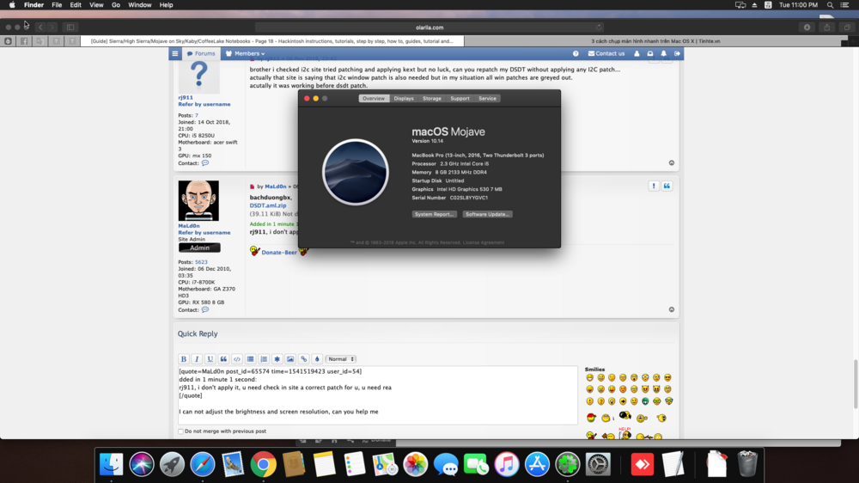Toggle bold formatting in Quick Reply editor
Viewport: 859px width, 483px height.
coord(184,359)
